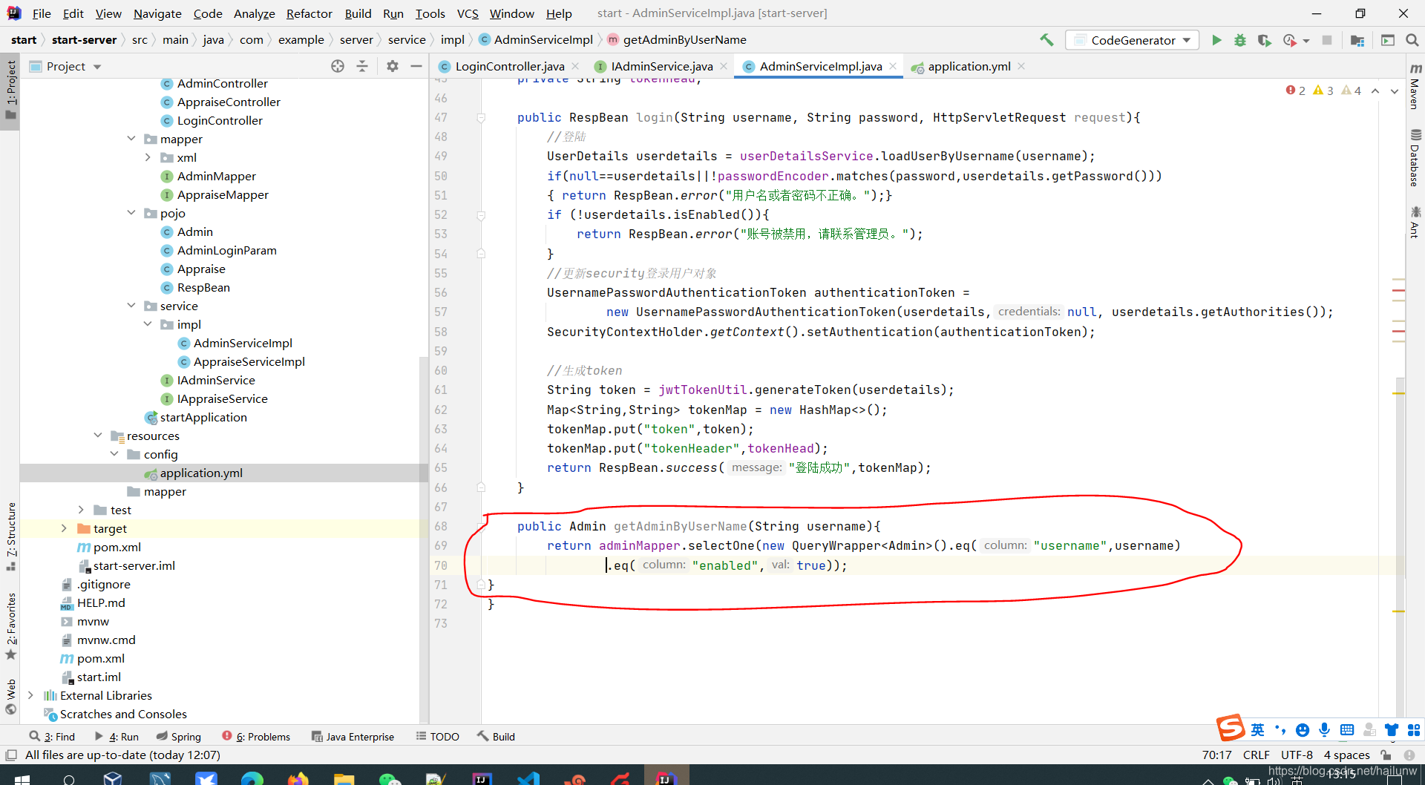The image size is (1425, 785).
Task: Click the disabled Stop button icon
Action: pos(1327,40)
